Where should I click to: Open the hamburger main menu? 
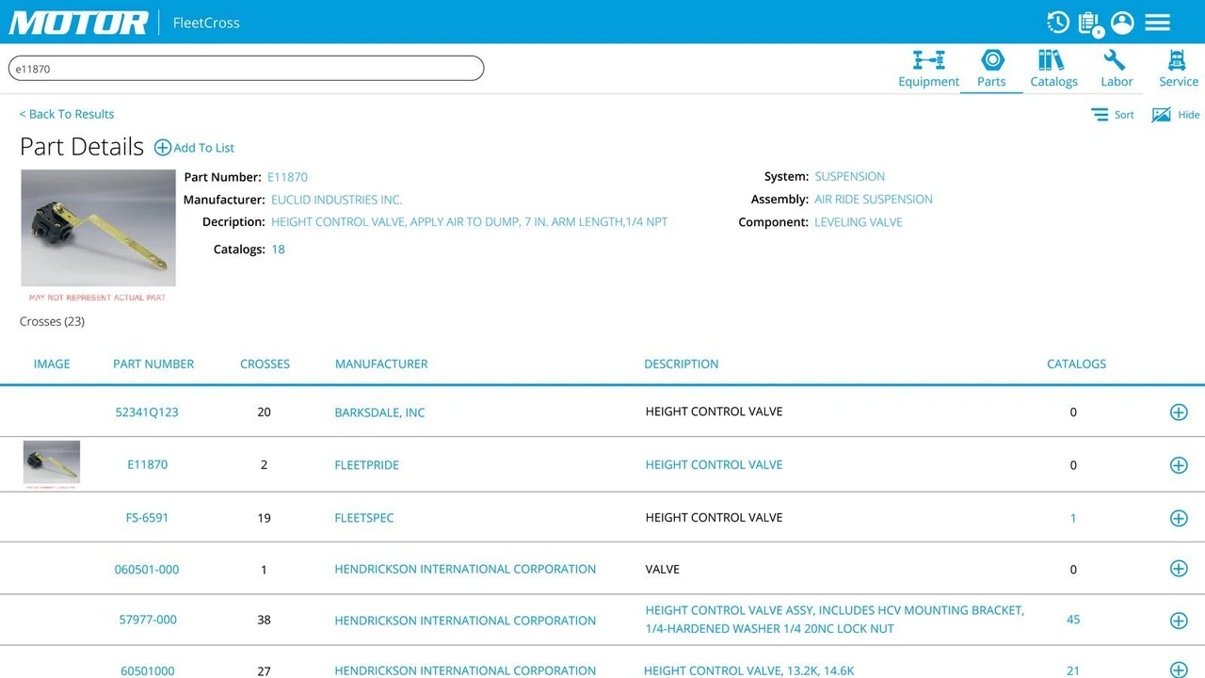click(x=1158, y=22)
